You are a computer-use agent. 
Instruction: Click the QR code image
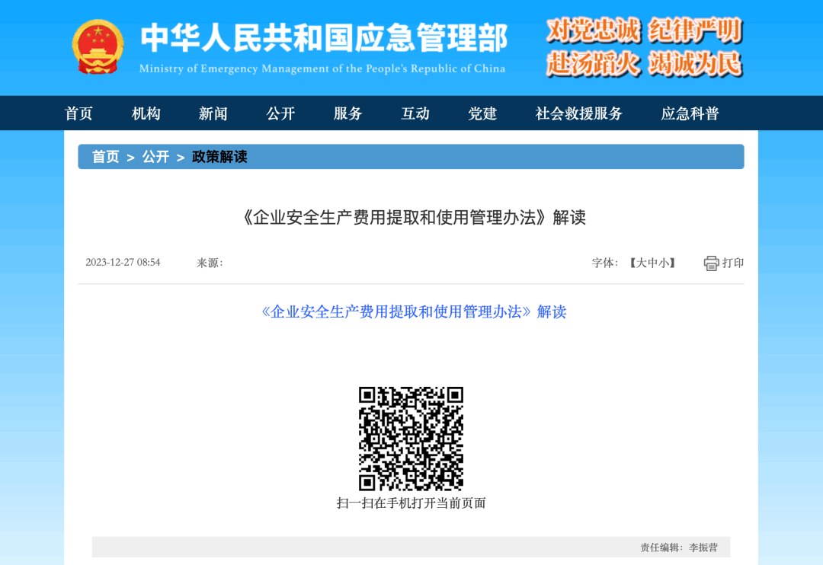point(411,439)
